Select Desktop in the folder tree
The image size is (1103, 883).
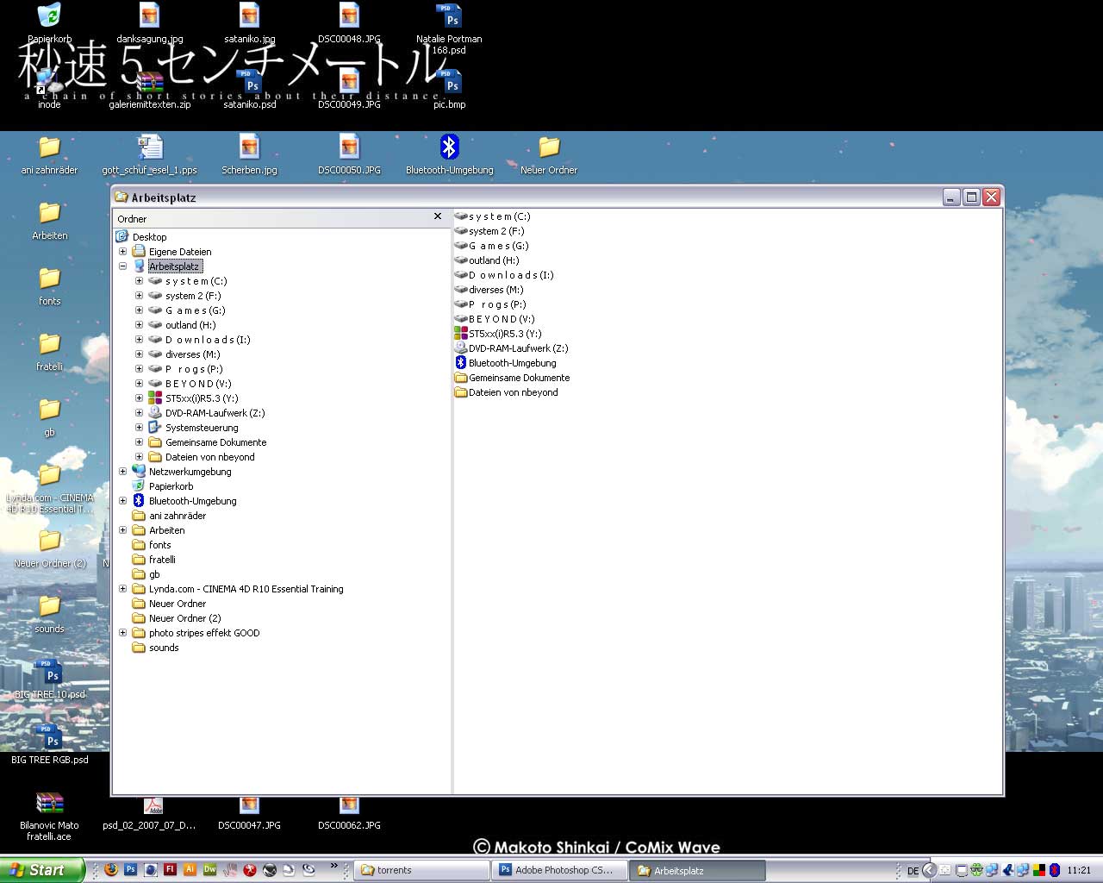149,237
